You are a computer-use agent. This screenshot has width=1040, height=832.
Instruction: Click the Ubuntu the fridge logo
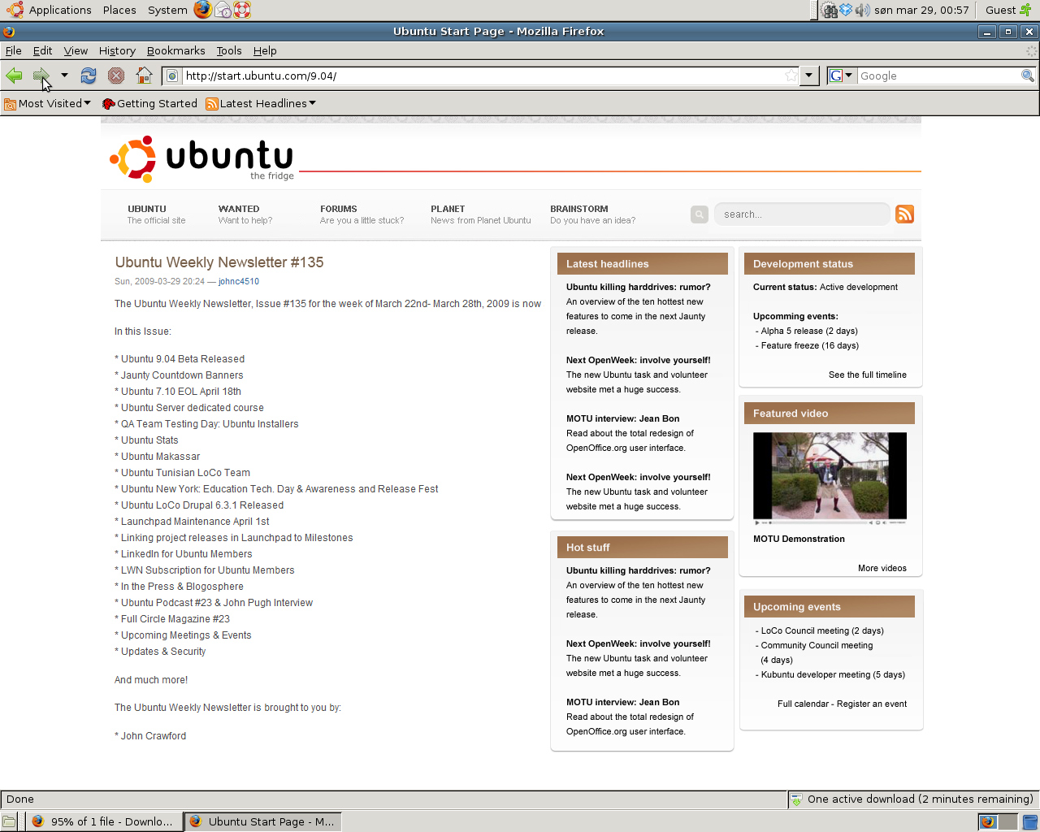click(x=202, y=158)
